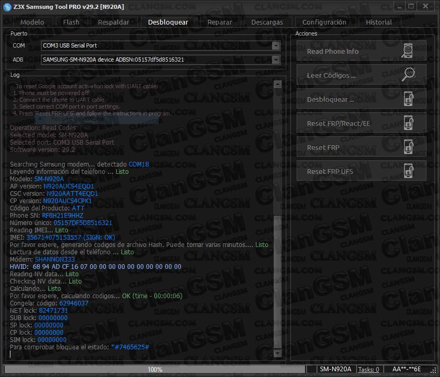Open the ADB device dropdown arrow
The width and height of the screenshot is (440, 377).
pos(276,60)
